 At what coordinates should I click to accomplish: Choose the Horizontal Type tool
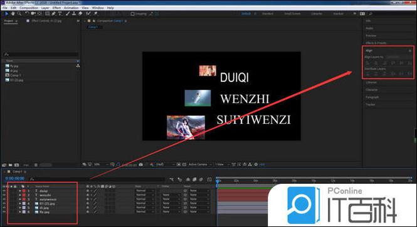tap(60, 14)
